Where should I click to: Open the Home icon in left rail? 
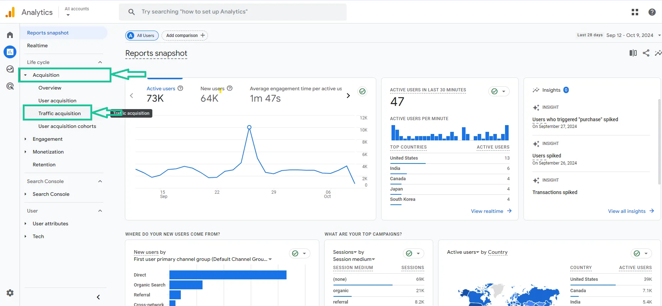pyautogui.click(x=10, y=35)
